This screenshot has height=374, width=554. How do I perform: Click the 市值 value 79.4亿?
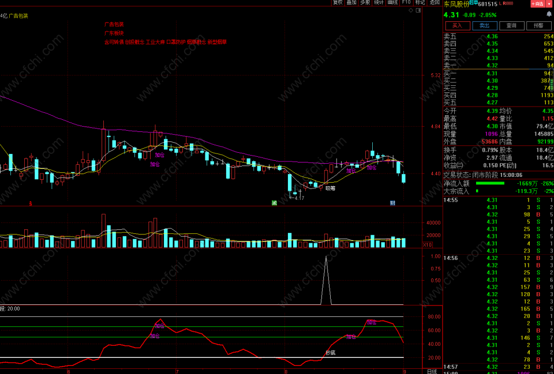tap(545, 126)
